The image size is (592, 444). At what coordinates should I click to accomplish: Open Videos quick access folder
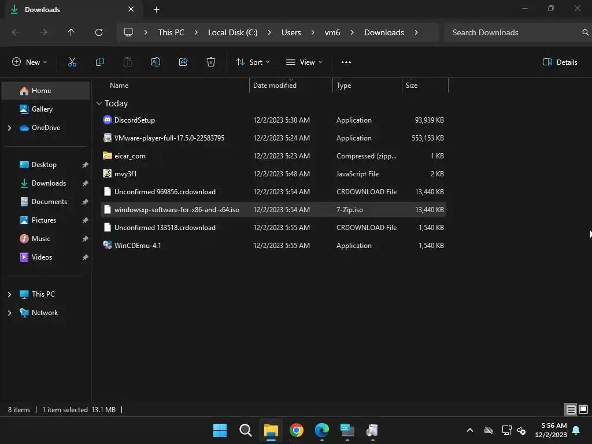[x=46, y=257]
